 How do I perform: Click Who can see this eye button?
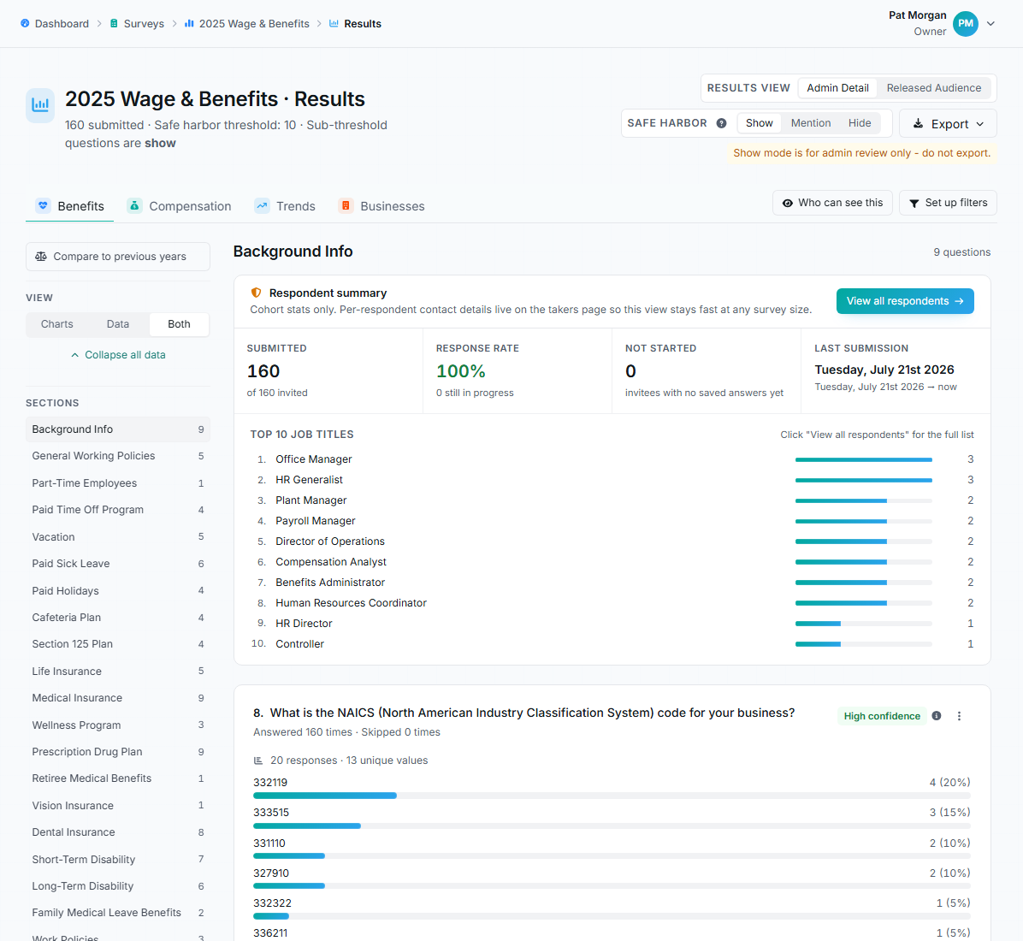click(x=832, y=203)
